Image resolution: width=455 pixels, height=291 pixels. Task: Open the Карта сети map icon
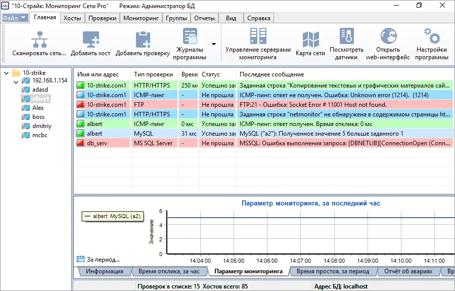click(310, 39)
